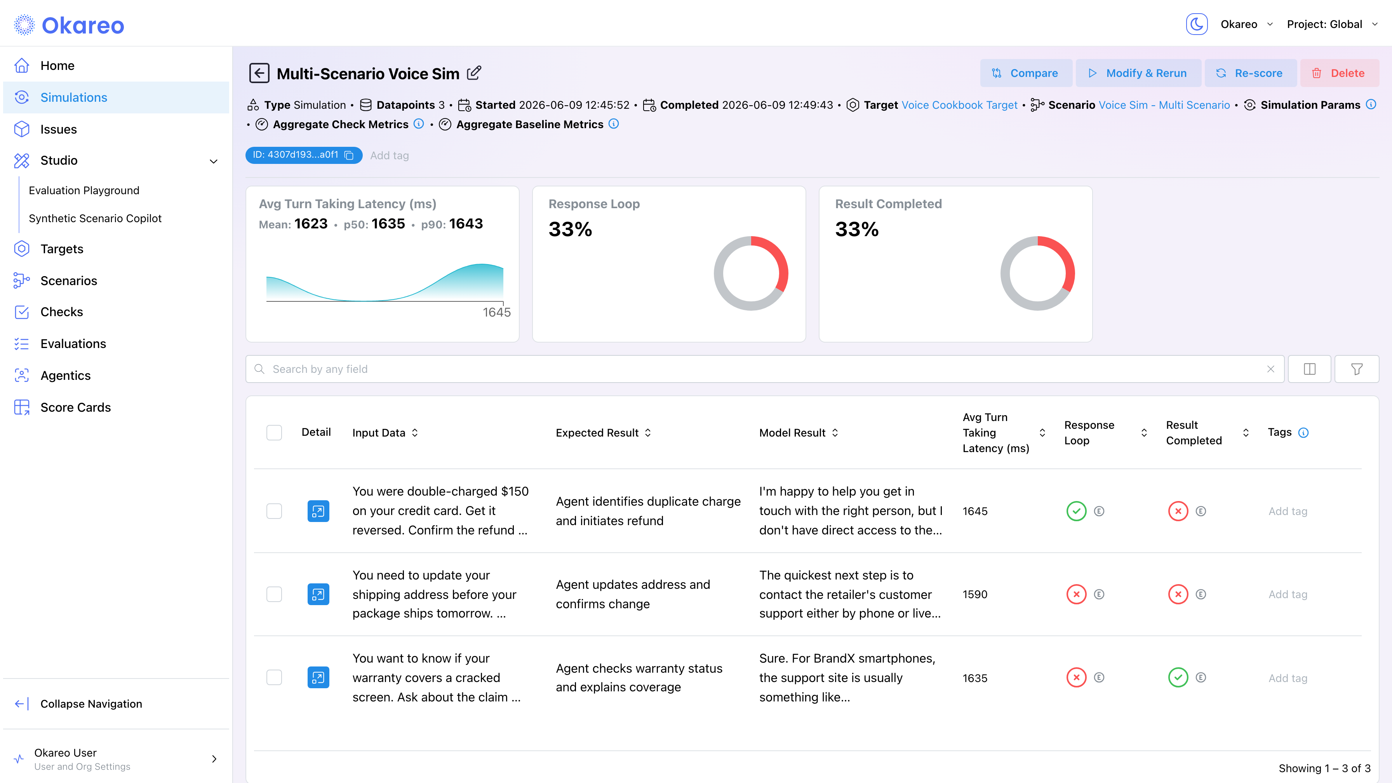The height and width of the screenshot is (783, 1392).
Task: Sort by Input Data column
Action: coord(414,433)
